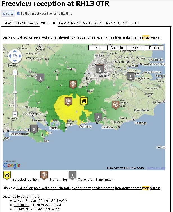Click transmitter marker inside yellow area
This screenshot has height=212, width=173.
pos(68,102)
